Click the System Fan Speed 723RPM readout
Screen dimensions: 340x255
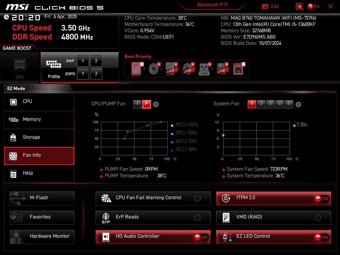pos(255,169)
